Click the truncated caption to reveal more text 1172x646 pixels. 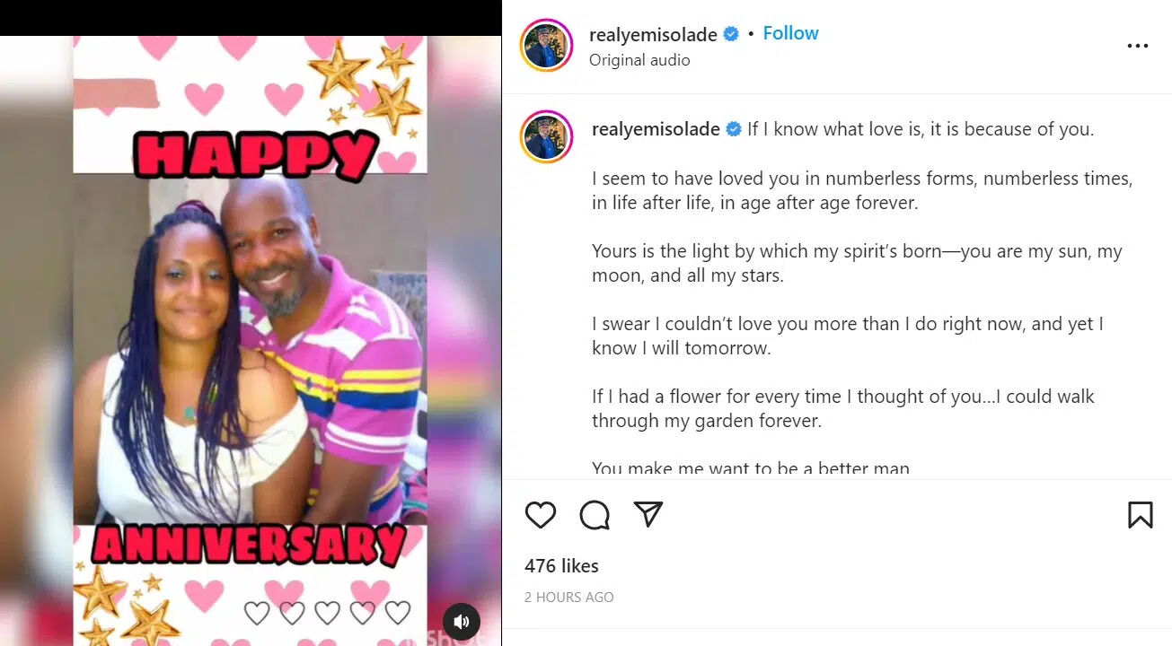click(745, 468)
